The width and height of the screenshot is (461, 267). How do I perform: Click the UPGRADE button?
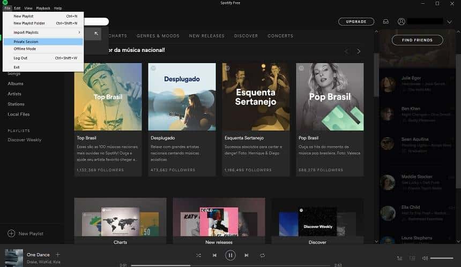click(356, 21)
